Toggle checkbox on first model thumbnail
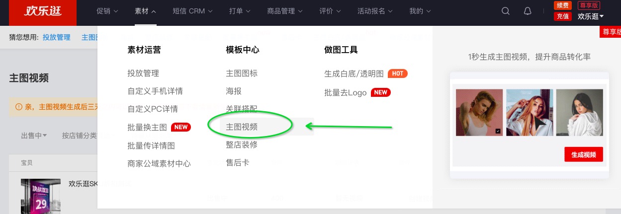This screenshot has height=214, width=621. (498, 131)
